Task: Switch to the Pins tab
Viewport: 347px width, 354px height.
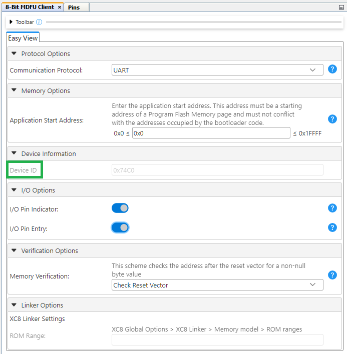Action: pos(74,7)
